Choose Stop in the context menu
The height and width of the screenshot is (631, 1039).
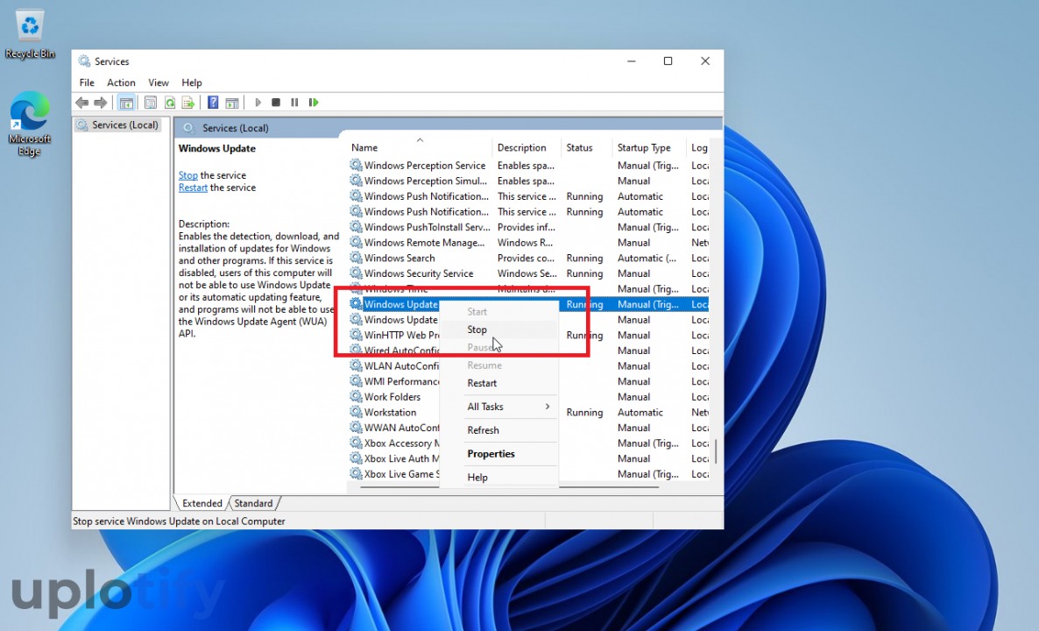[499, 330]
